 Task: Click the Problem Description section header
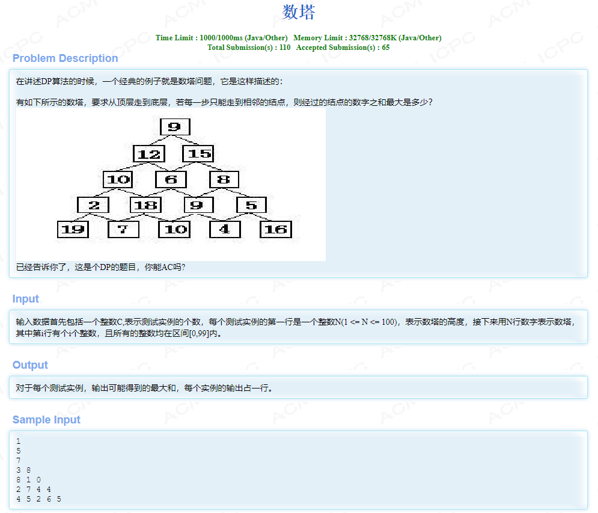click(x=65, y=58)
